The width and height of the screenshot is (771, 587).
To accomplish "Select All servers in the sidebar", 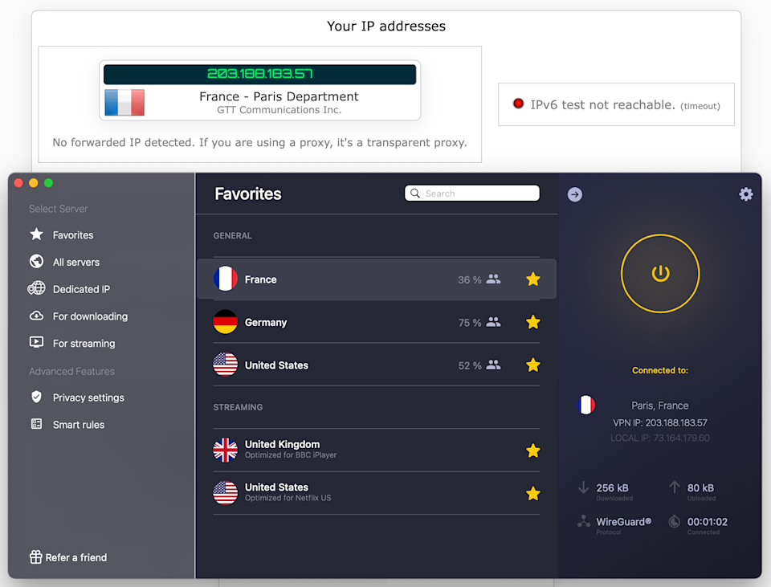I will [x=75, y=263].
